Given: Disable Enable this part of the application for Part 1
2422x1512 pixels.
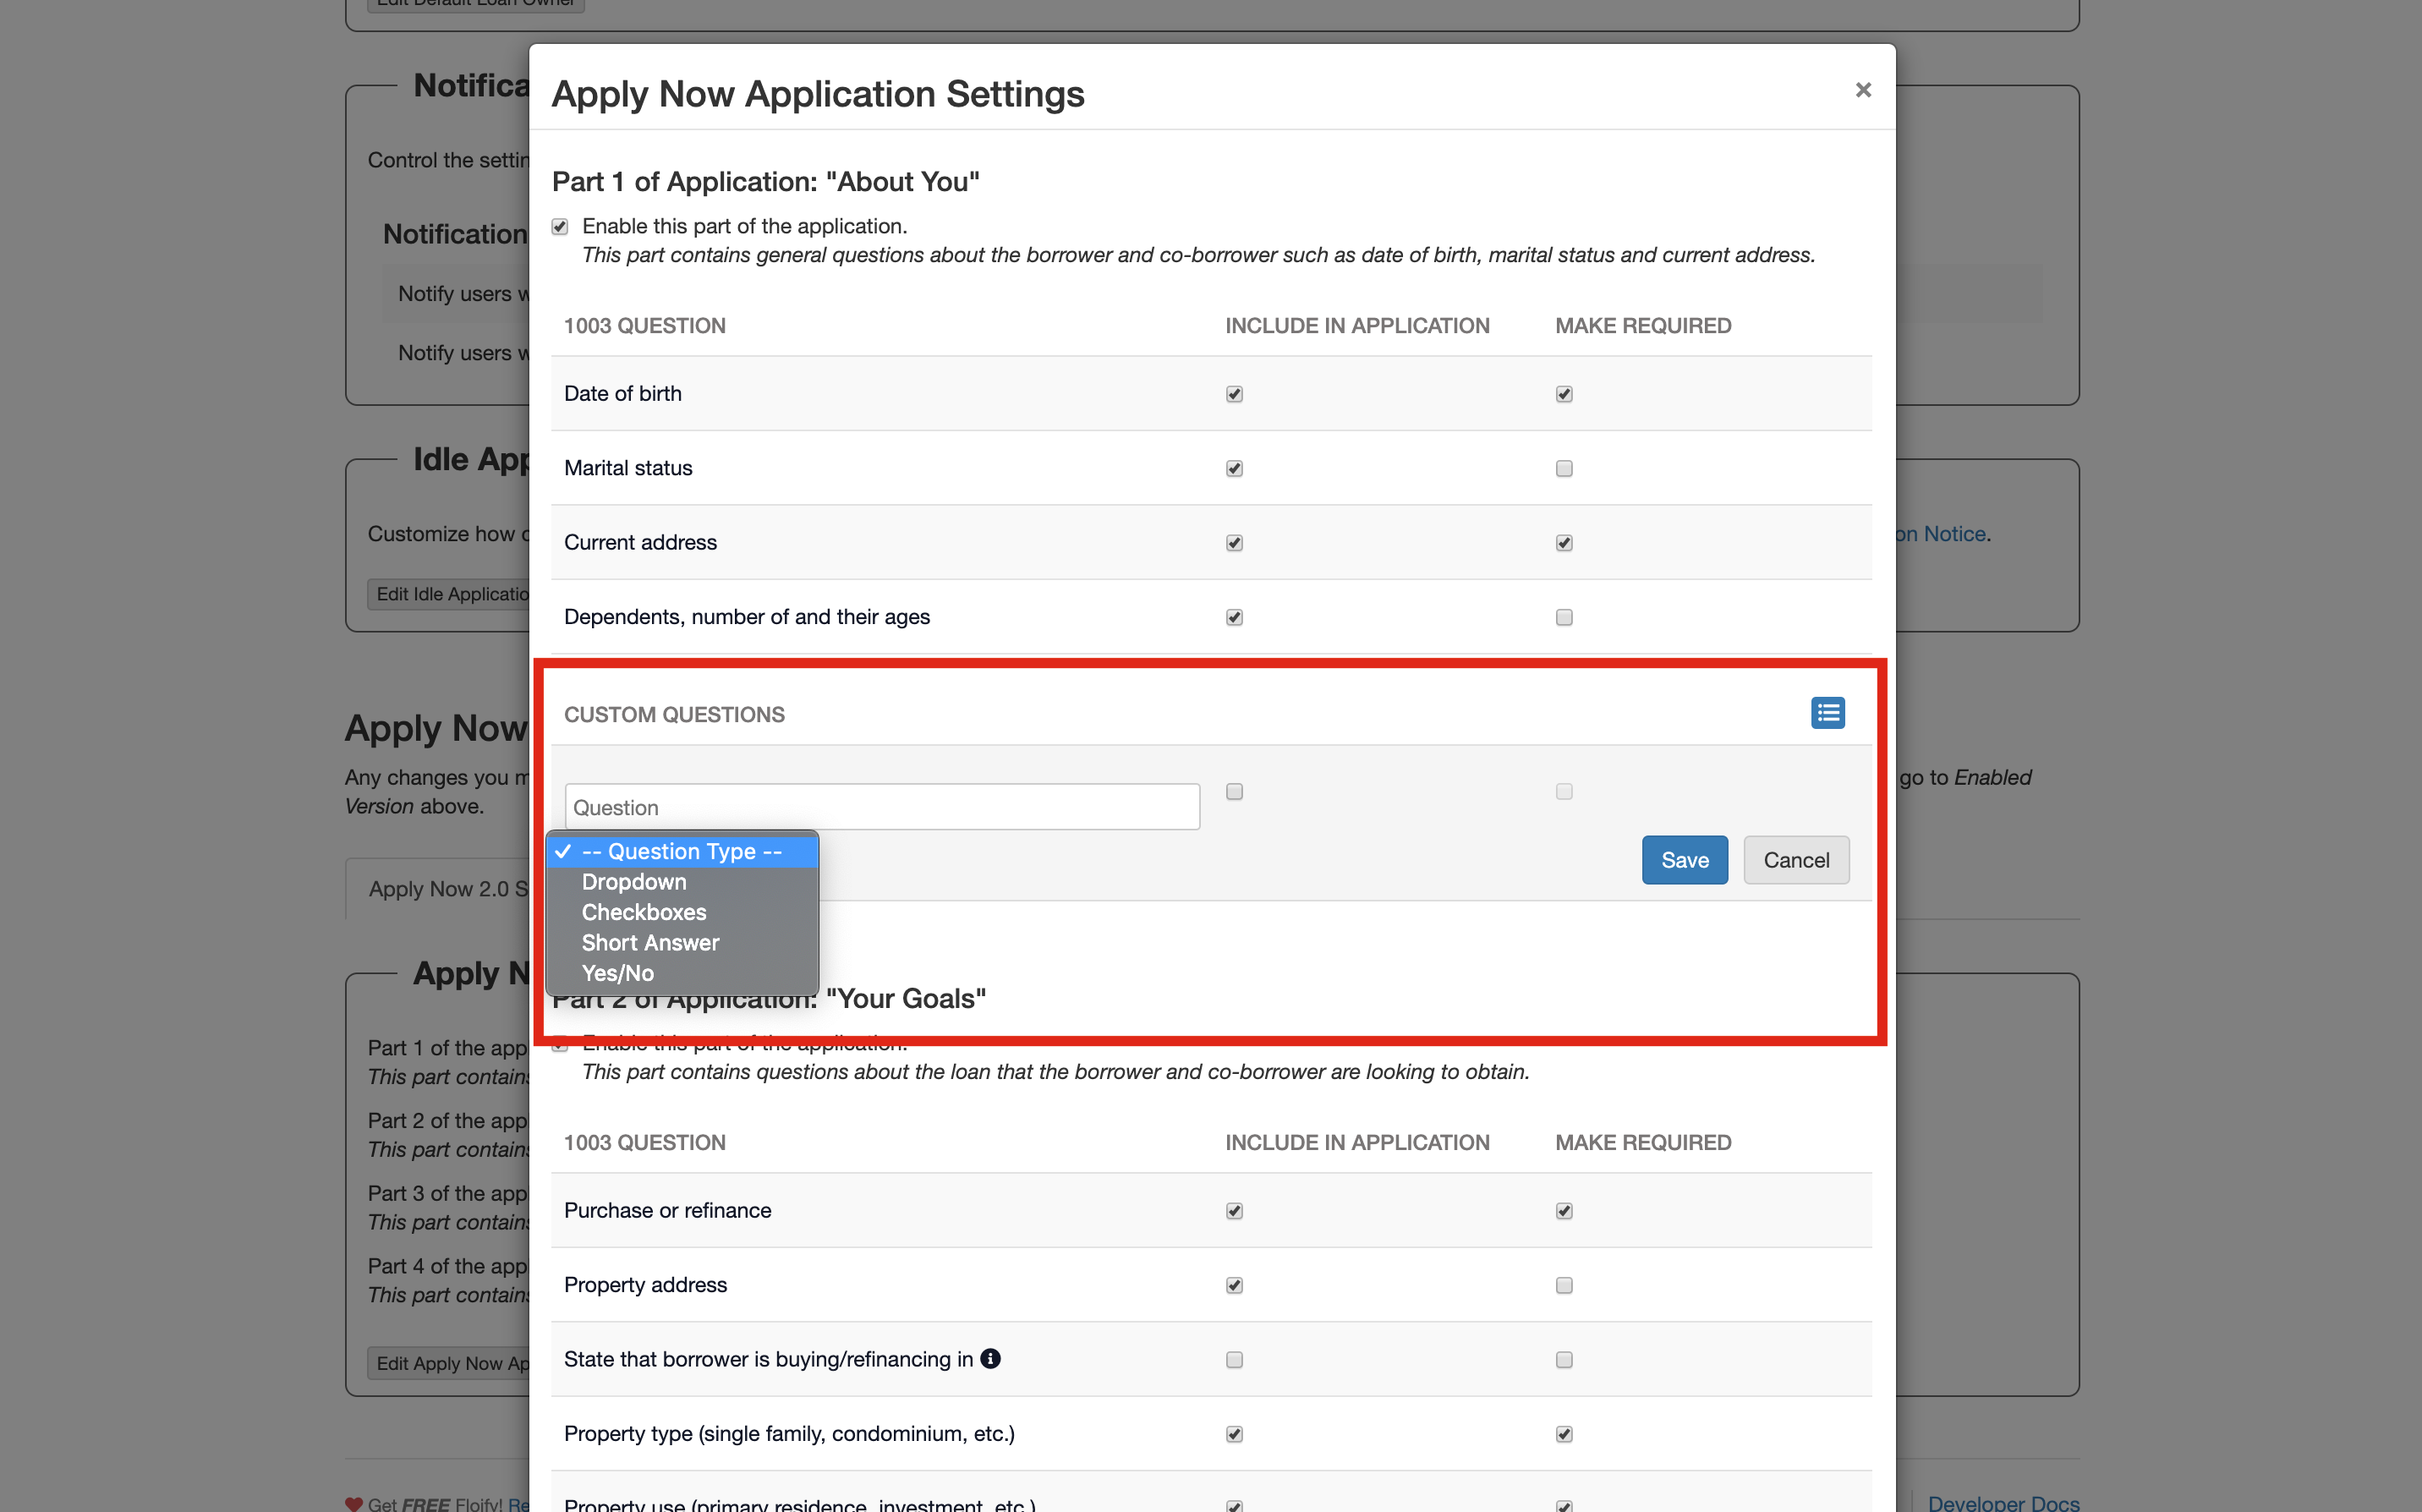Looking at the screenshot, I should point(559,226).
